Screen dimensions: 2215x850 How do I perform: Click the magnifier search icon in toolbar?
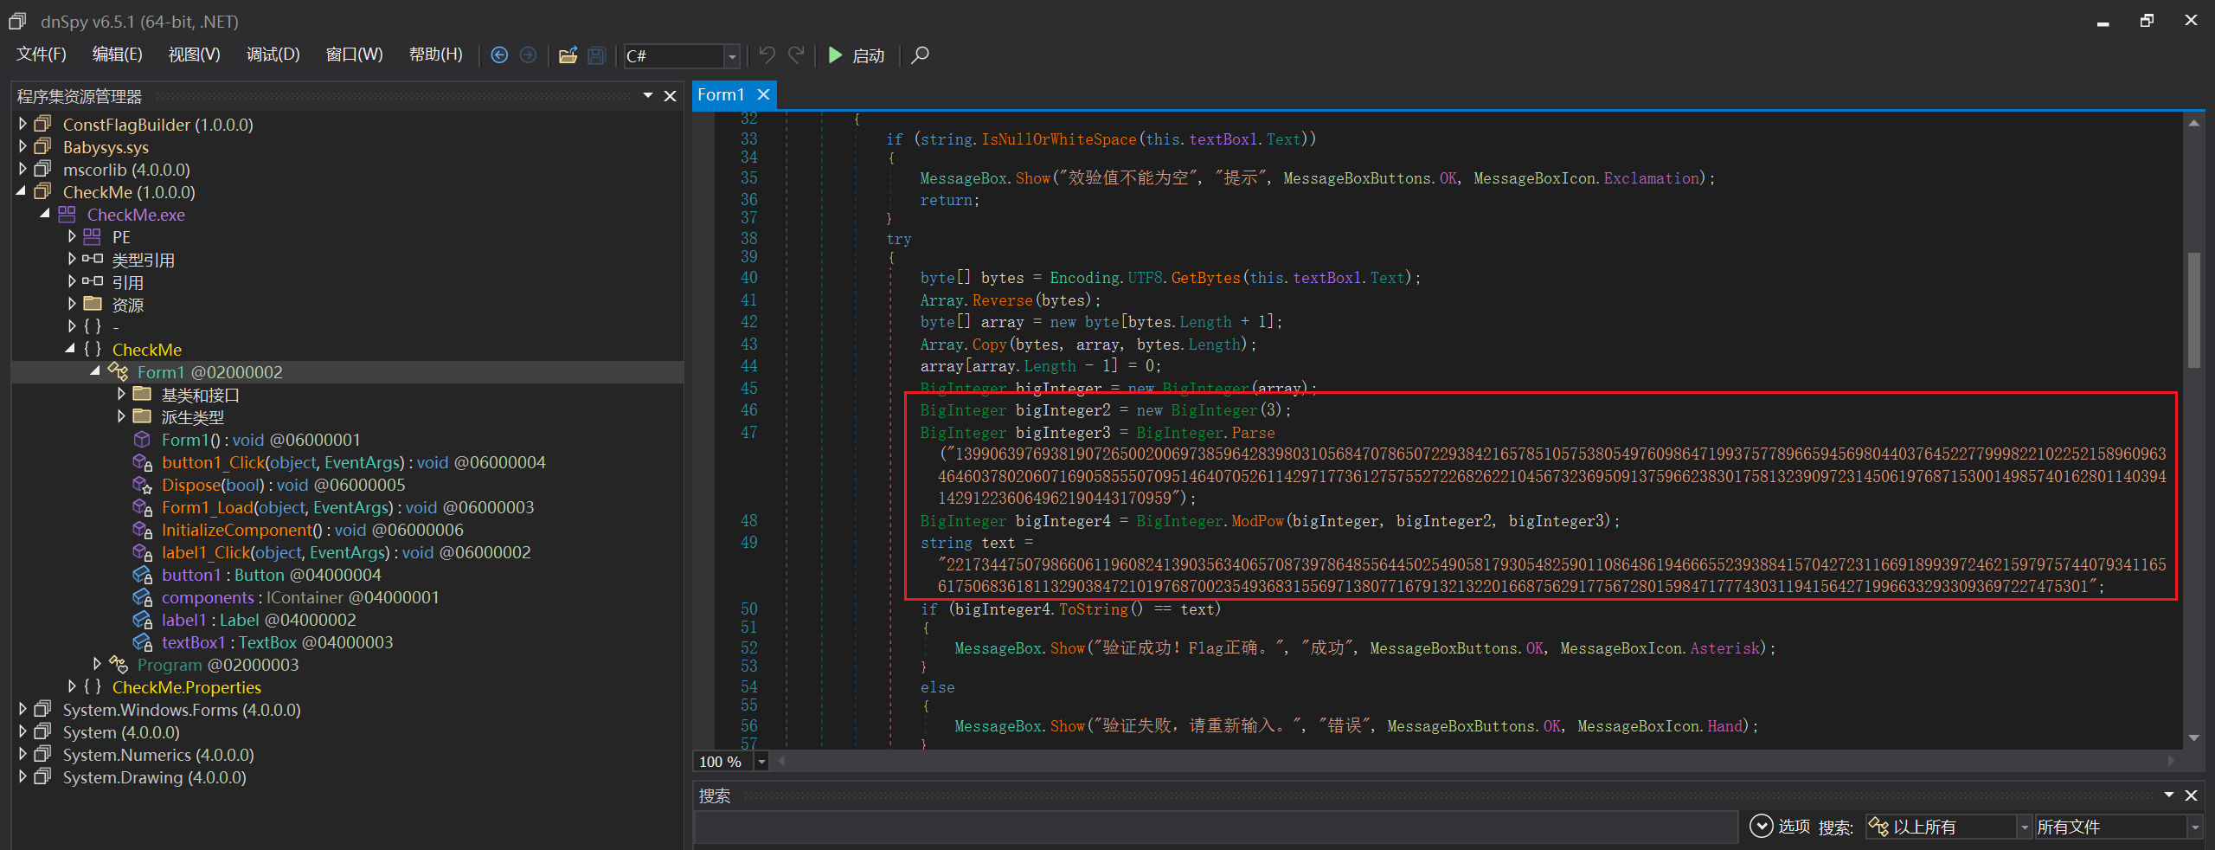[920, 55]
